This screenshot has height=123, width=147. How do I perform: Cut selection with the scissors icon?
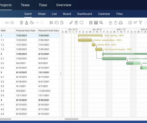click(51, 23)
